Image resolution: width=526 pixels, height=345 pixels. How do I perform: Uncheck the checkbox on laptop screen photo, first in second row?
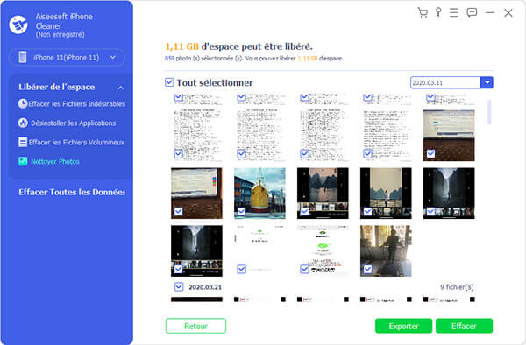pyautogui.click(x=179, y=211)
